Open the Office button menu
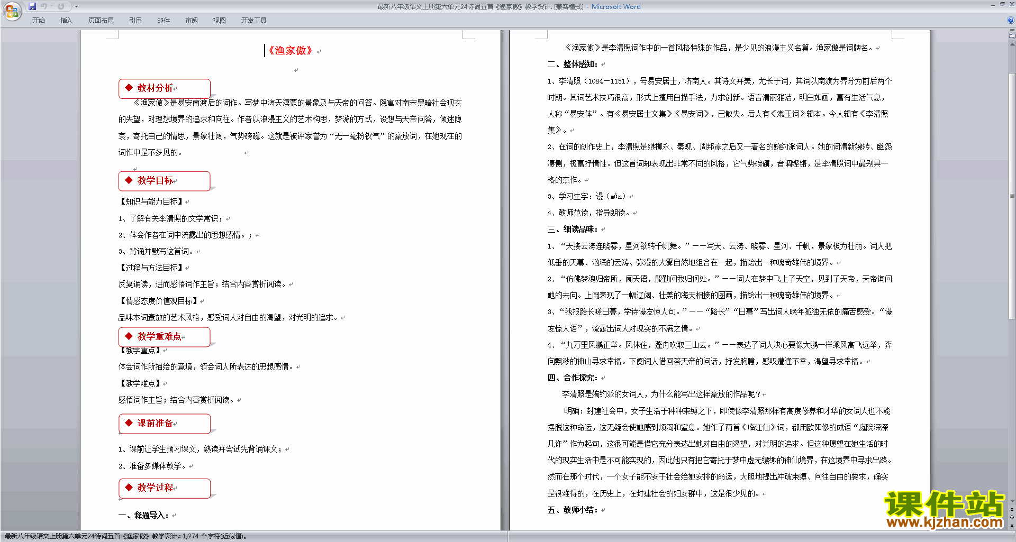This screenshot has width=1016, height=542. coord(12,11)
